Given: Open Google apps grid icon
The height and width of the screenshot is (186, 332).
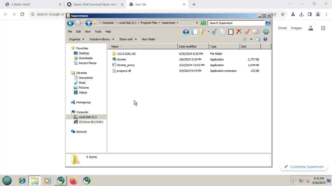Looking at the screenshot, I should [323, 28].
